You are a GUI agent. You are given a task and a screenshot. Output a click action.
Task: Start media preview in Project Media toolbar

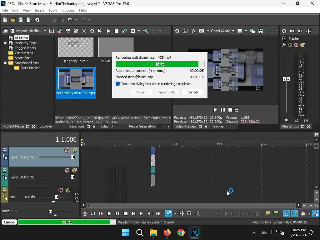coord(108,31)
